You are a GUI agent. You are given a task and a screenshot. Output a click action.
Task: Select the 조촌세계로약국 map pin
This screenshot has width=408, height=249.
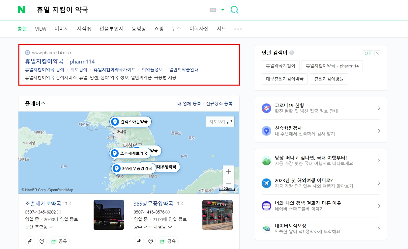coord(130,153)
